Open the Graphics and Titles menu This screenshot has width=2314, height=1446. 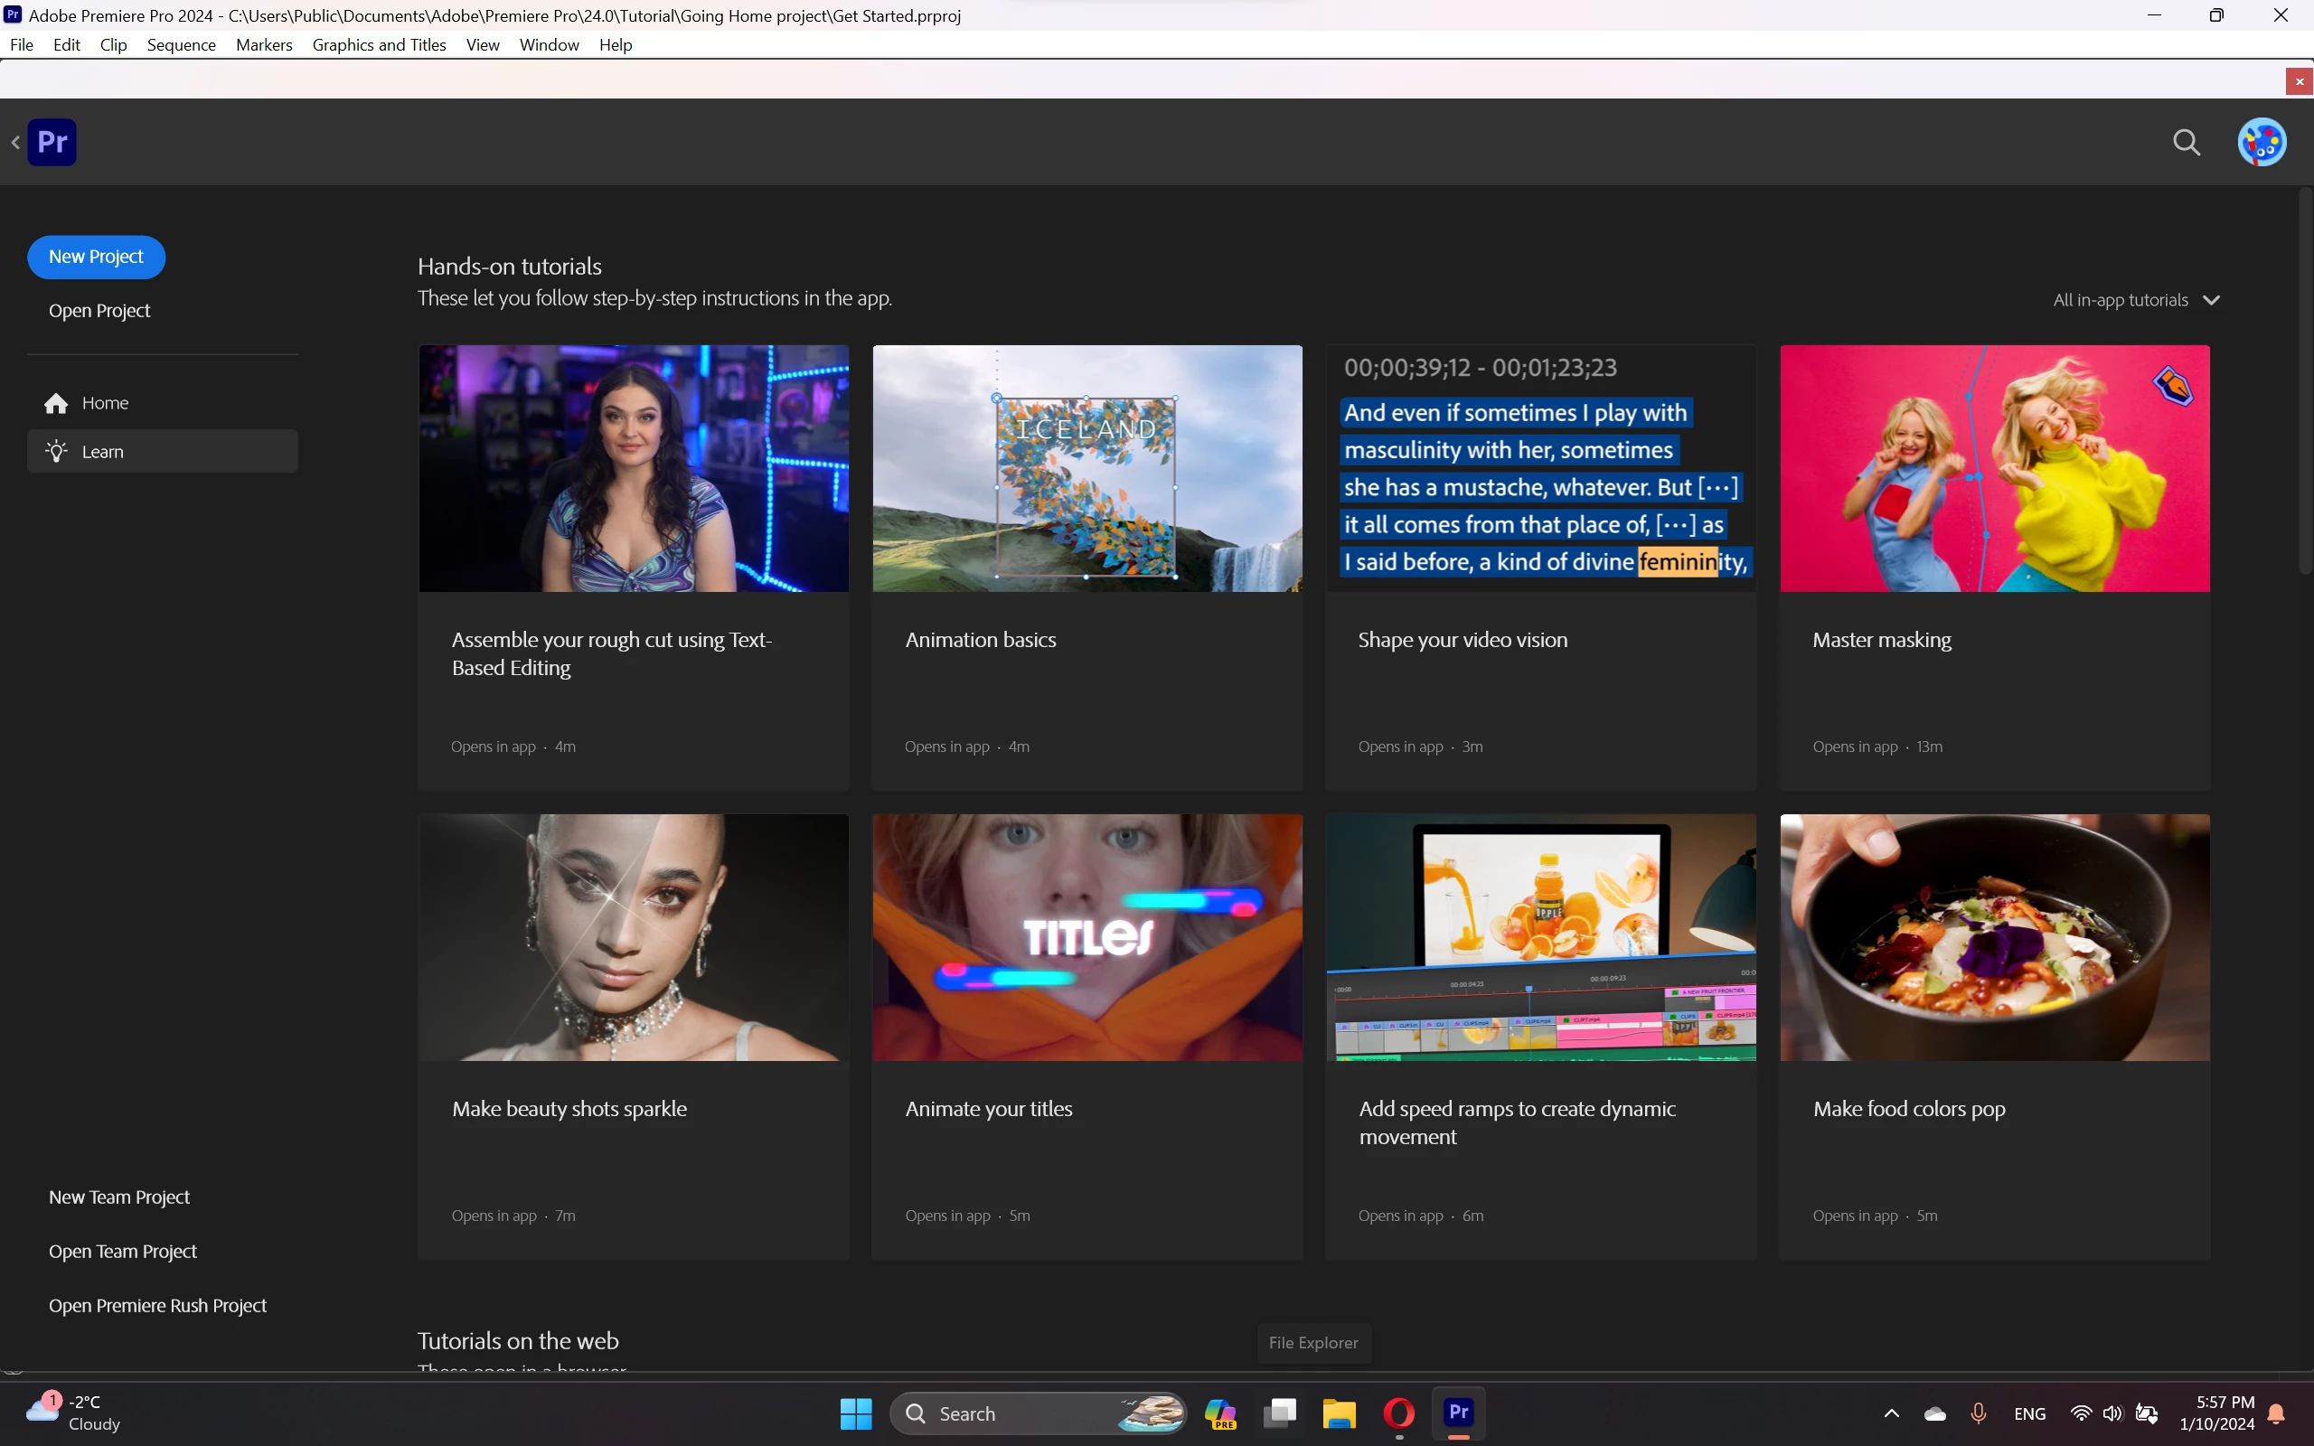pyautogui.click(x=379, y=45)
